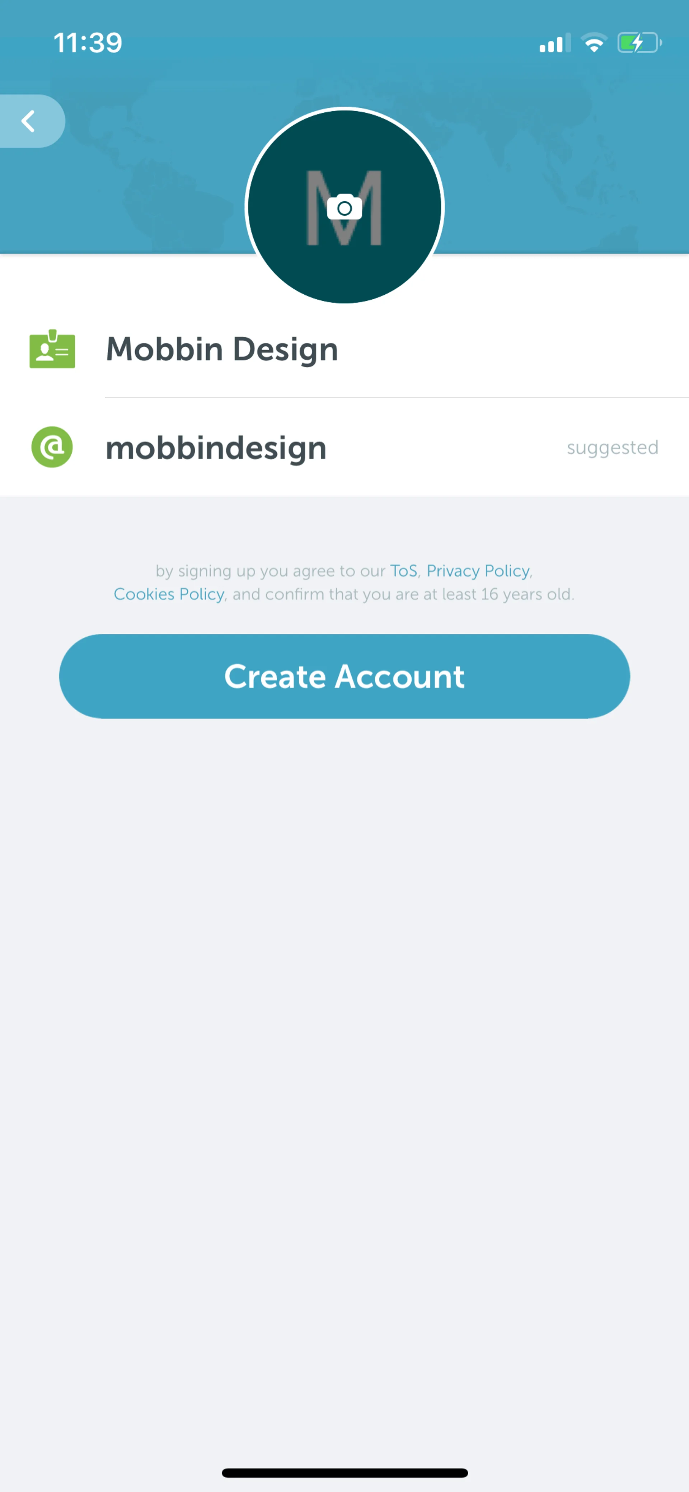The image size is (689, 1492).
Task: Tap the rounded back button pill
Action: click(32, 121)
